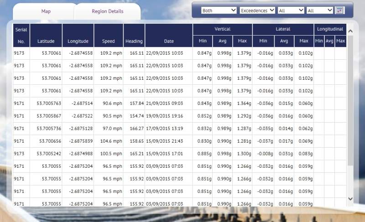Open the All dropdown right of Exceedences
Image resolution: width=365 pixels, height=222 pixels.
291,10
